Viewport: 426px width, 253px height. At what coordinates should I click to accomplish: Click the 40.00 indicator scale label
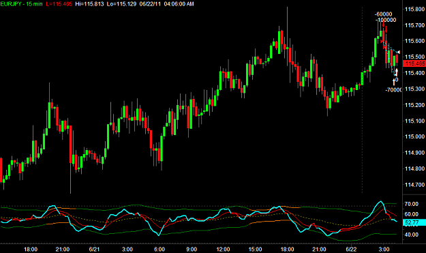point(412,235)
